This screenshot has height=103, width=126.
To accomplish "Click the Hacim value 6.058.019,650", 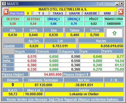I will tap(101, 46).
